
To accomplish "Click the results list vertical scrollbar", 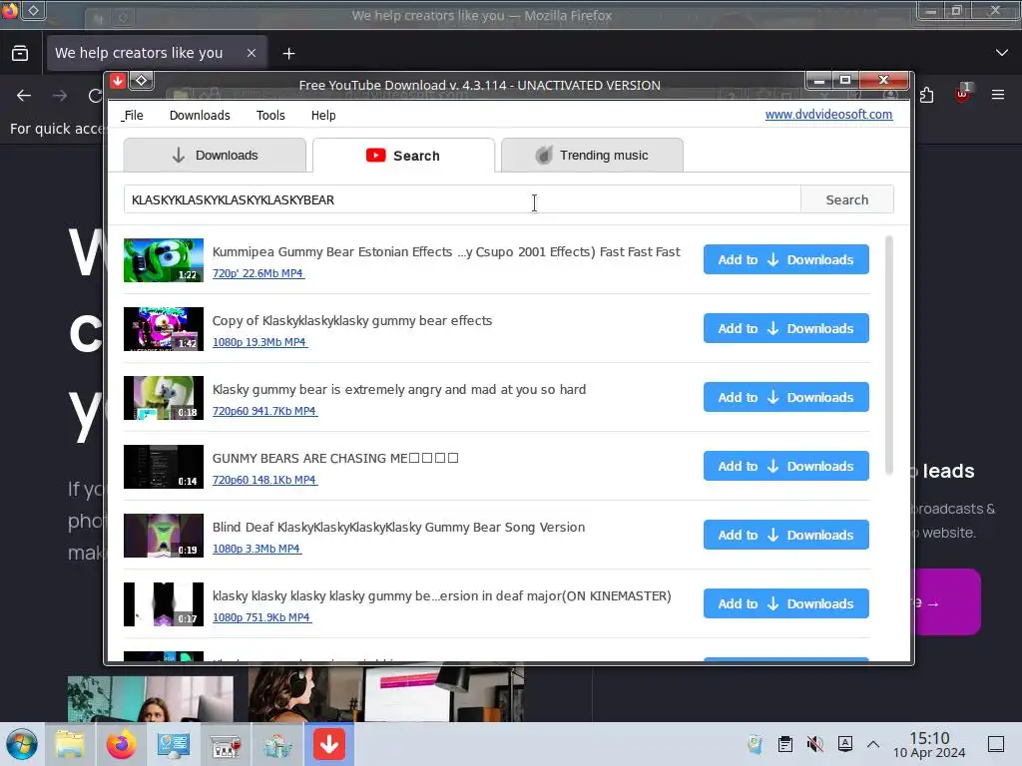I will click(889, 356).
